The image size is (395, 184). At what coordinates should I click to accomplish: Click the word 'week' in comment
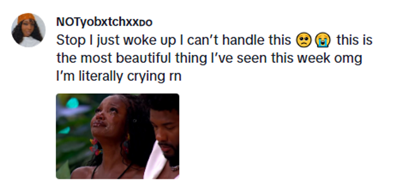pos(314,58)
